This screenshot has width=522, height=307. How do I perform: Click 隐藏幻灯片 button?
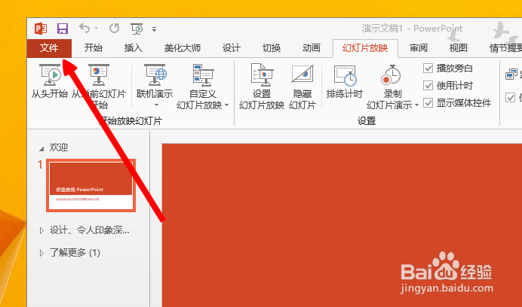302,87
